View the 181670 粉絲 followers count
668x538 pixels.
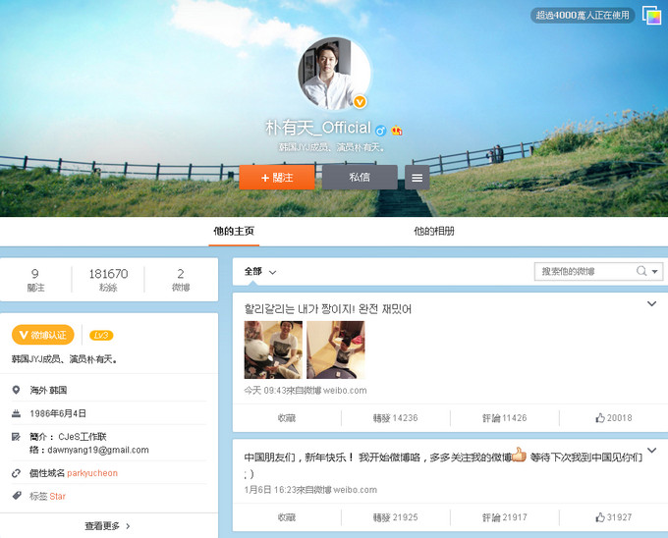click(108, 280)
